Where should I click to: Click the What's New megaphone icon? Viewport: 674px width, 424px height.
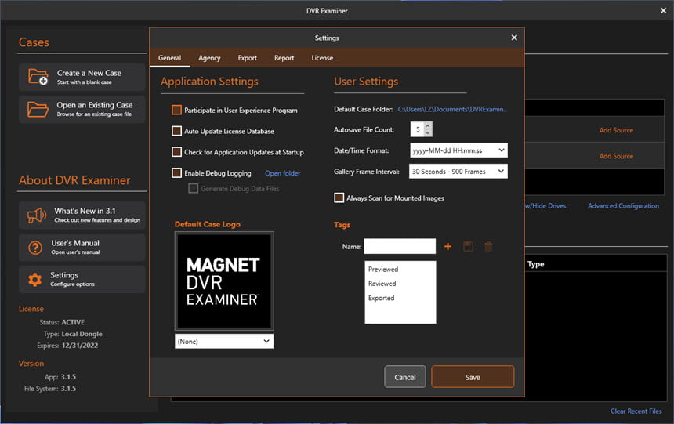click(x=37, y=215)
